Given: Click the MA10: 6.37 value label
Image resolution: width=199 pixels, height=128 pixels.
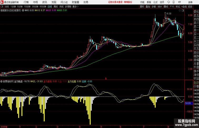Looking at the screenshot, I should [x=40, y=11].
